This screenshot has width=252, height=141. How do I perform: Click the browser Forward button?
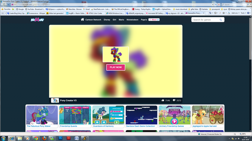point(6,5)
